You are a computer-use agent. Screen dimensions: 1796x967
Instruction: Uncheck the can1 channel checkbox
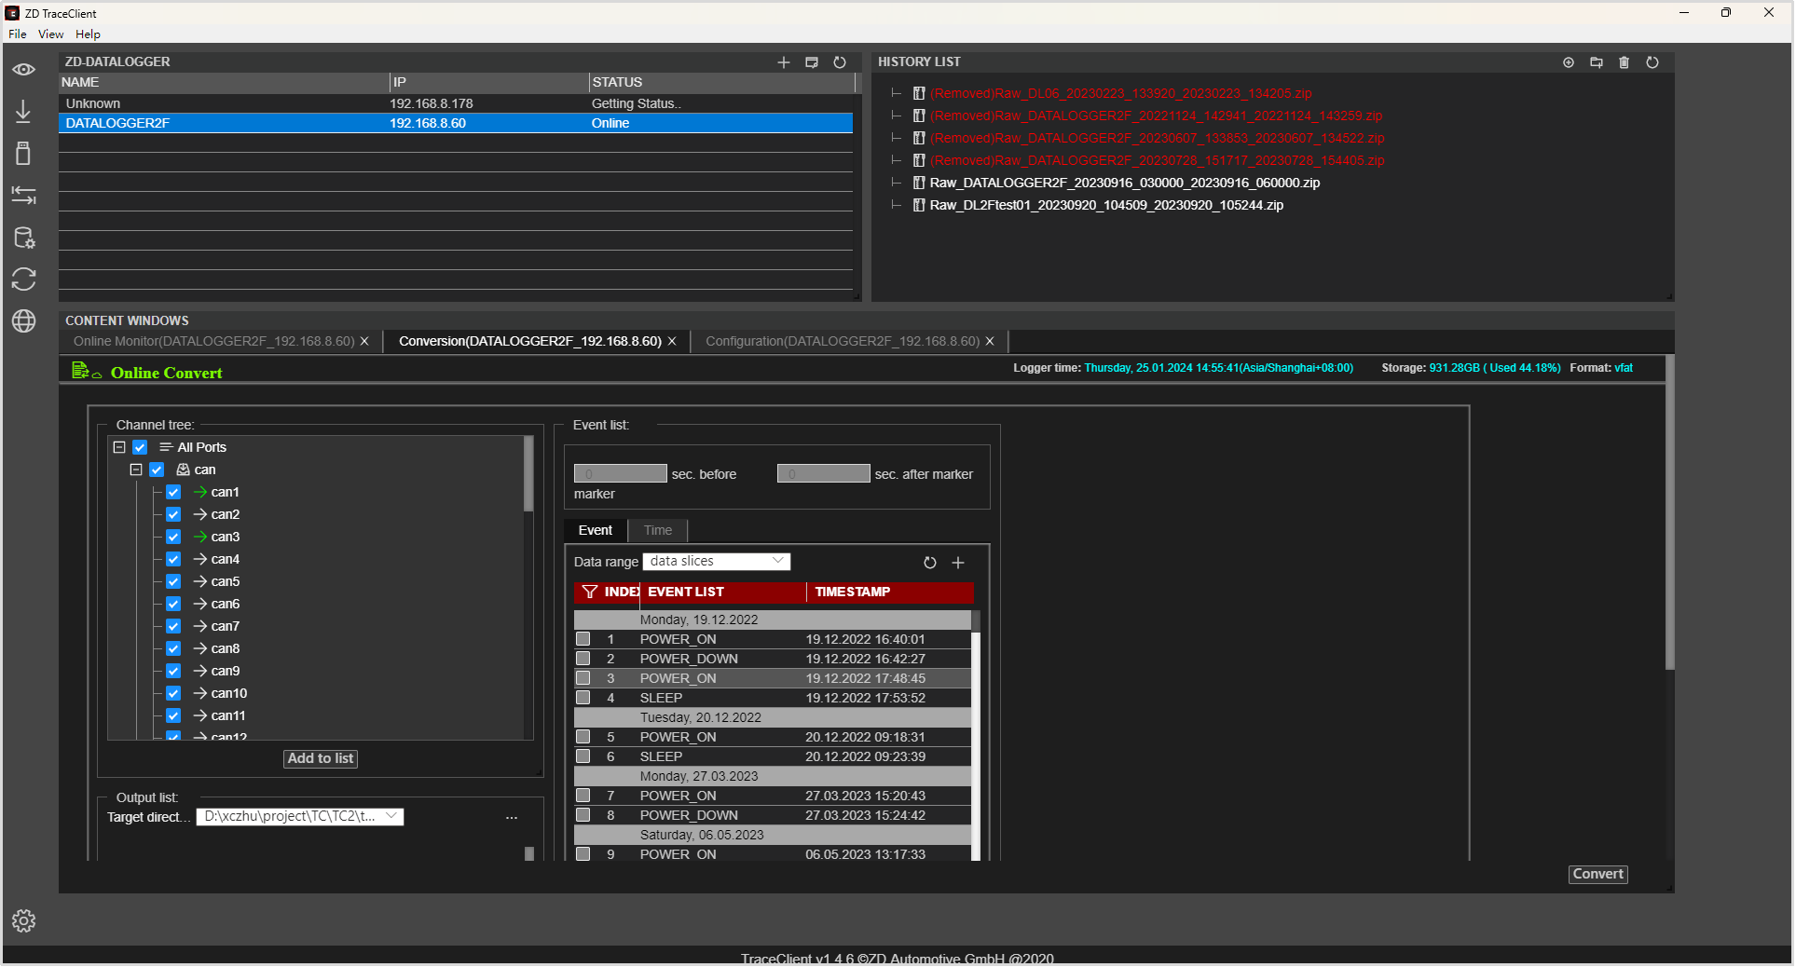[x=173, y=492]
